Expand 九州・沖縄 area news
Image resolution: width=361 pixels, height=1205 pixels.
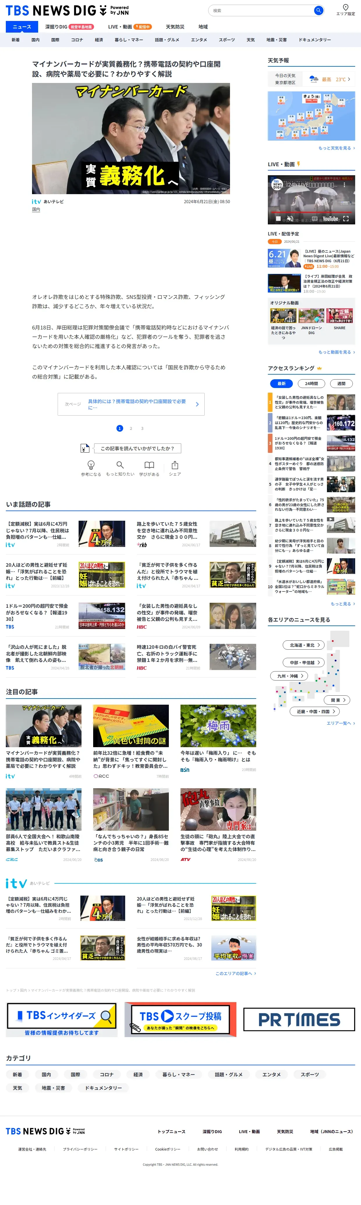(289, 676)
